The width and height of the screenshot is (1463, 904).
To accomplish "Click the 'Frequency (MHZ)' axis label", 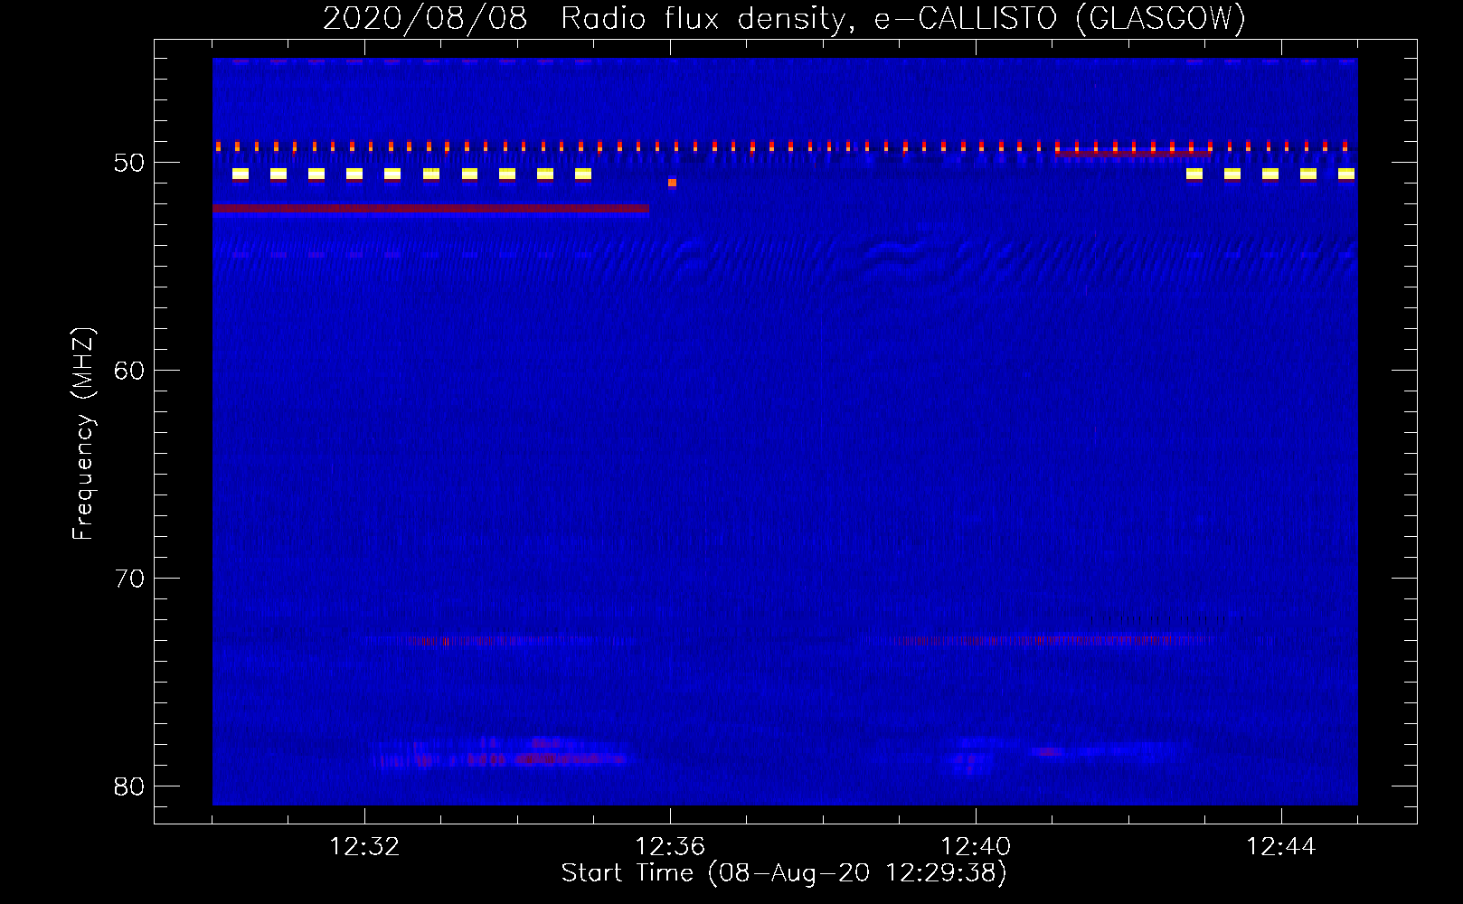I will click(x=83, y=434).
